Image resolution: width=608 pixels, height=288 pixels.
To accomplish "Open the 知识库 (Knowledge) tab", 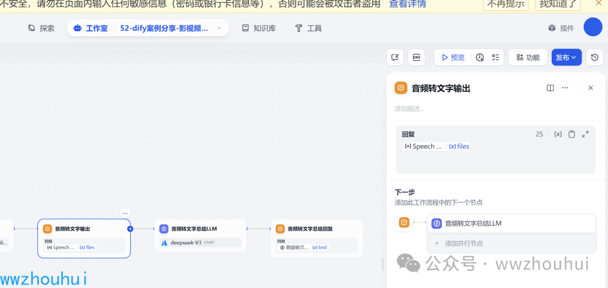I will click(259, 28).
